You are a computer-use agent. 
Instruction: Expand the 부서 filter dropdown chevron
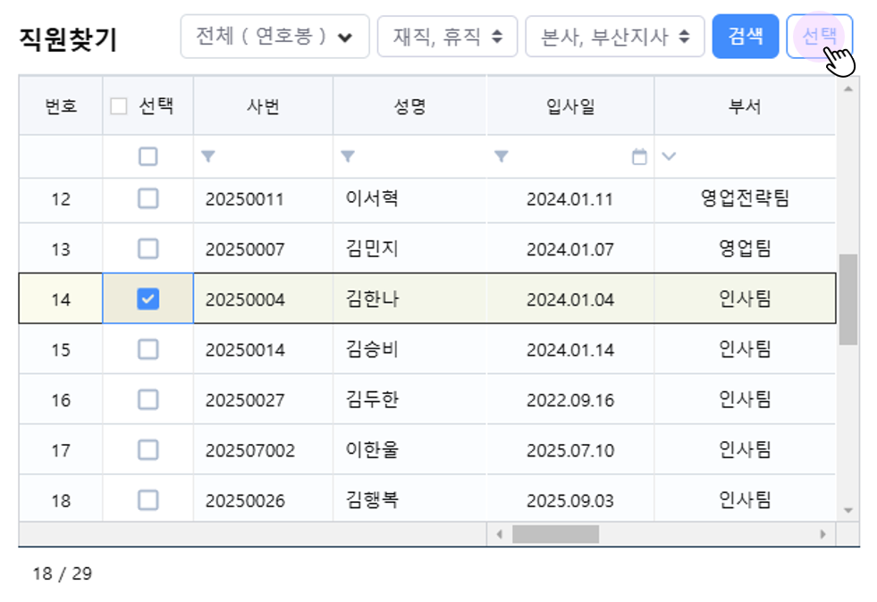point(669,157)
